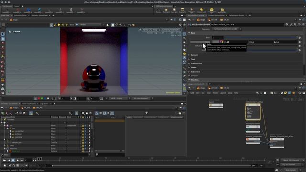Viewport: 306px width, 172px height.
Task: Click the play forward button
Action: pyautogui.click(x=18, y=160)
